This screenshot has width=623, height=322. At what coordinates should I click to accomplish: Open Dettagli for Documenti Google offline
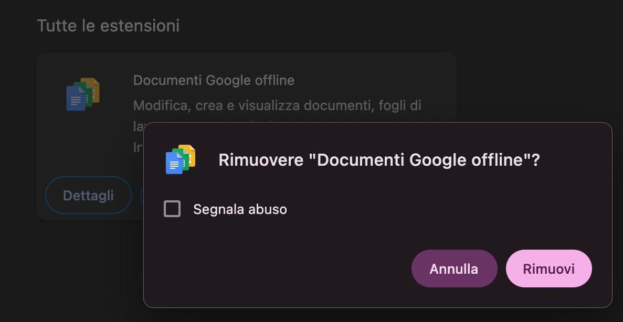88,195
